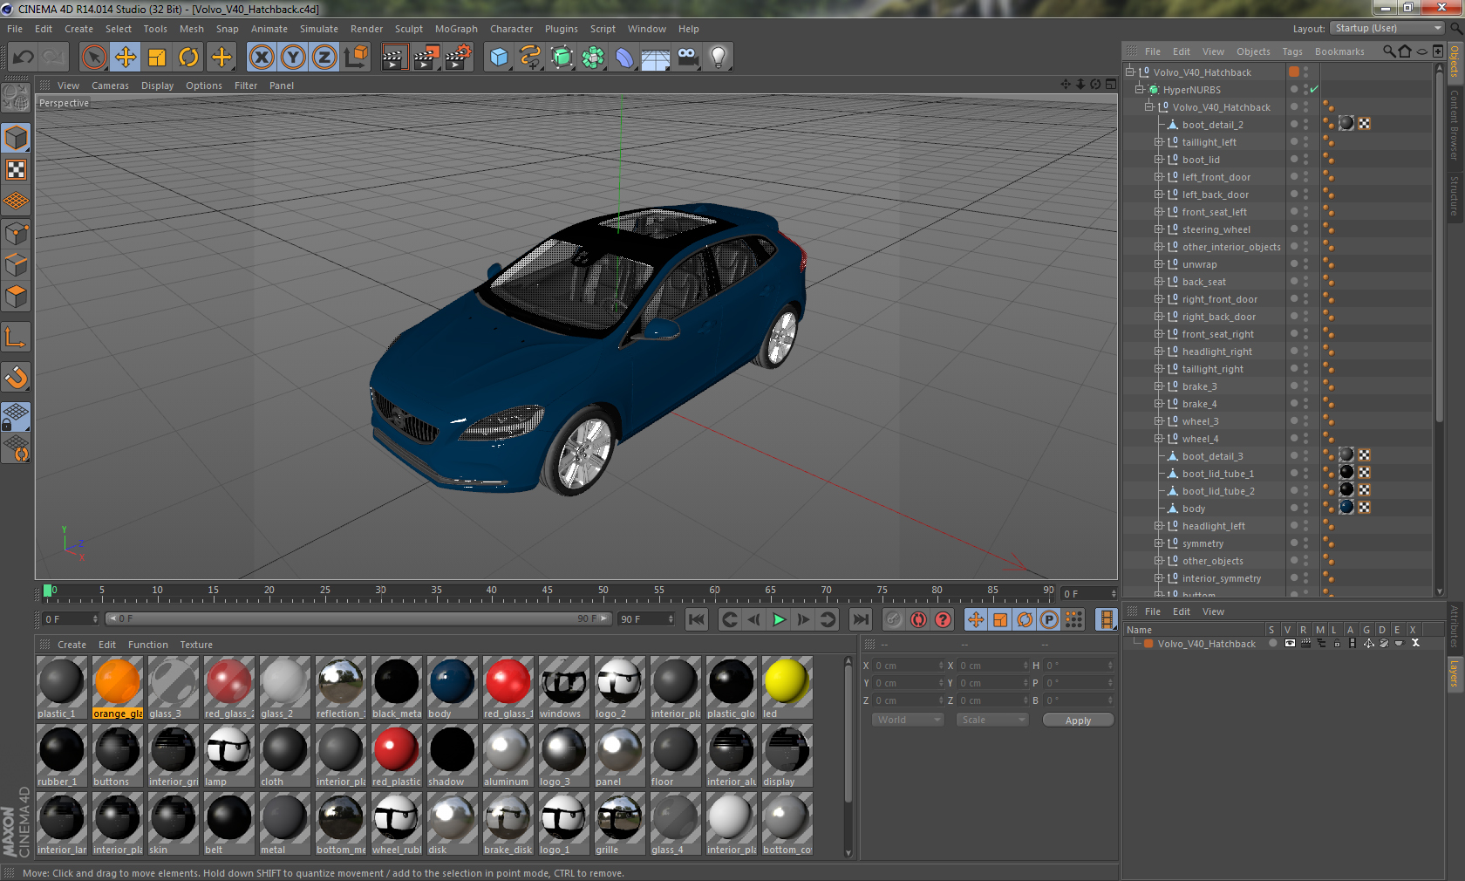
Task: Open the World coordinate dropdown
Action: click(x=908, y=720)
